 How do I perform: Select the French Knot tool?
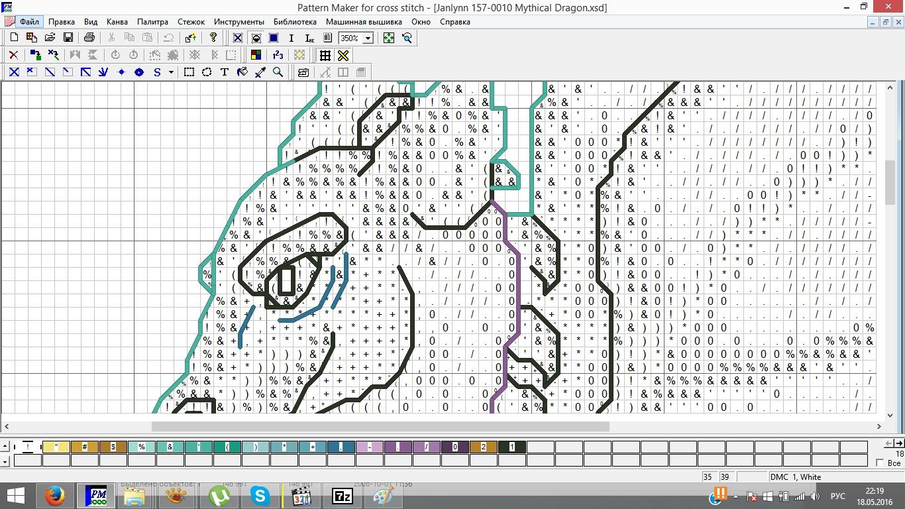tap(121, 72)
